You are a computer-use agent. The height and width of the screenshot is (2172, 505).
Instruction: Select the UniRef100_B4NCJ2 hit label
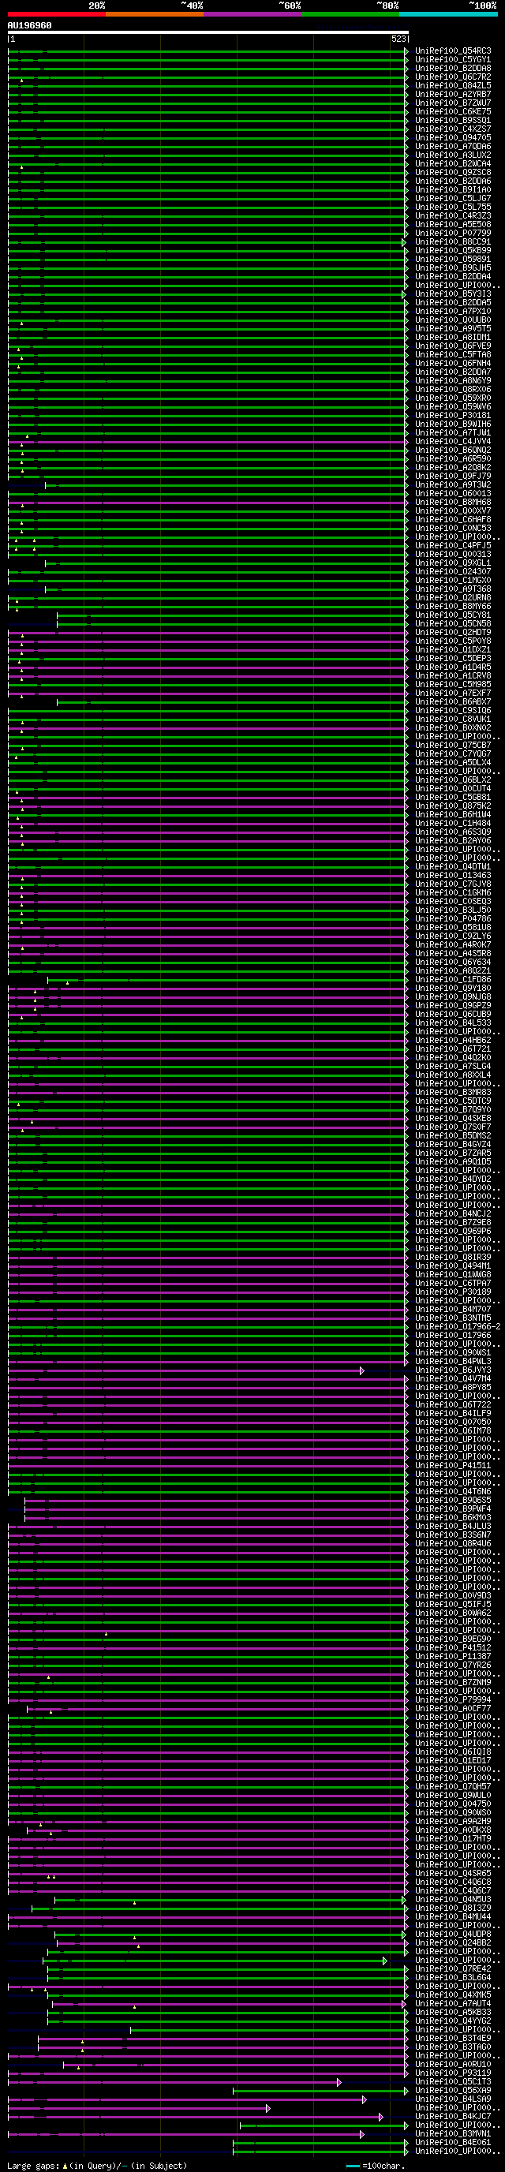453,1214
